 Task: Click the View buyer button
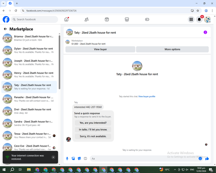[100, 49]
